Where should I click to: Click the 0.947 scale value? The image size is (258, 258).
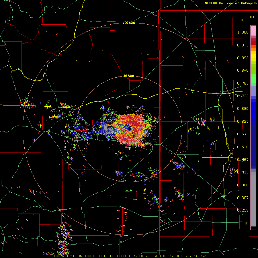pos(243,45)
